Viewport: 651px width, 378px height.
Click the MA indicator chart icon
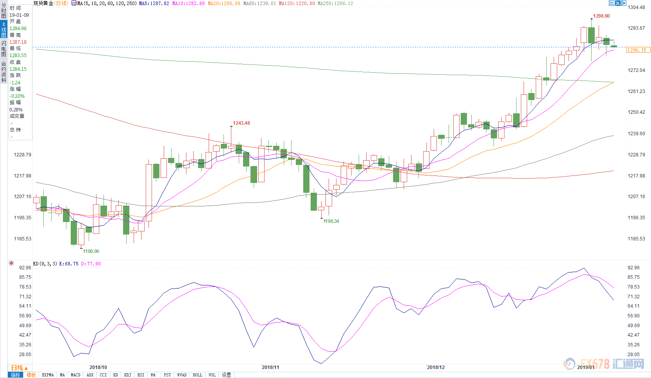(74, 3)
